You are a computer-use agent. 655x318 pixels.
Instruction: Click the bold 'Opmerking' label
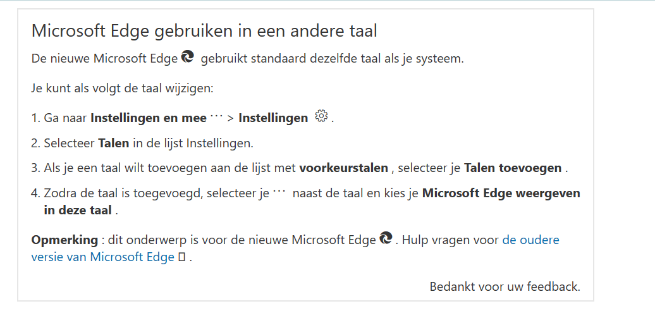(64, 240)
